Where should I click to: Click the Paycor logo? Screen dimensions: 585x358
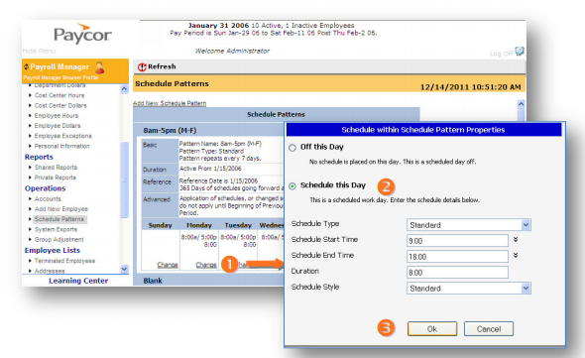coord(82,35)
